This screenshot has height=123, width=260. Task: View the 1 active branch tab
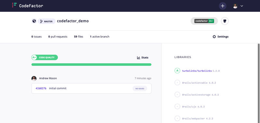point(100,37)
